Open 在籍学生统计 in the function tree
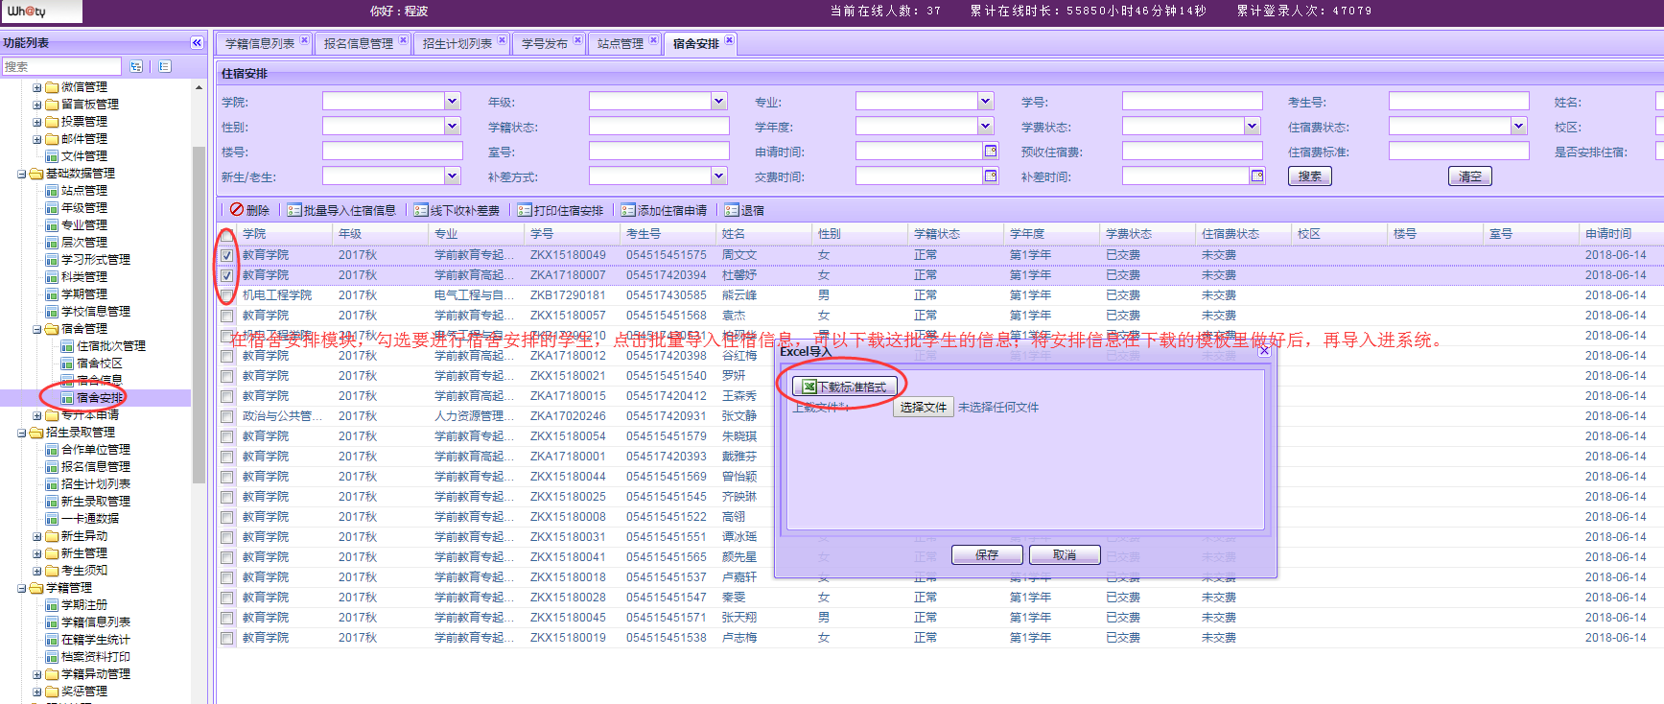The height and width of the screenshot is (704, 1664). point(96,640)
